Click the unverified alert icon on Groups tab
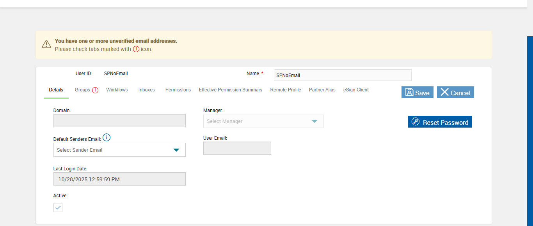Viewport: 533px width, 226px height. 95,90
